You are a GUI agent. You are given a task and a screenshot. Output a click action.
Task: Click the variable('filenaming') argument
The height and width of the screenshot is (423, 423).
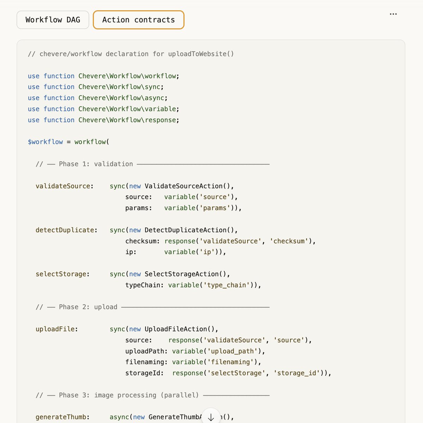(215, 362)
